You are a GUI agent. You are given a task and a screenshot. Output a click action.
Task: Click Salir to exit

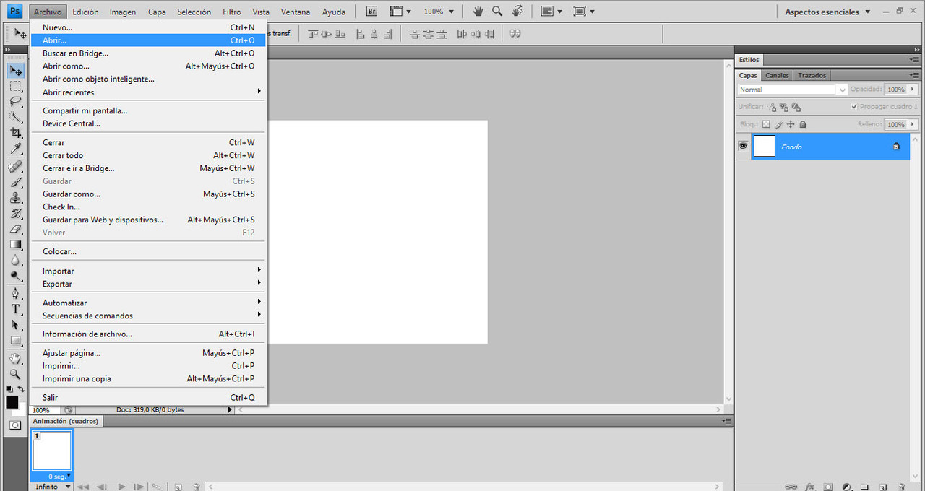click(x=149, y=398)
